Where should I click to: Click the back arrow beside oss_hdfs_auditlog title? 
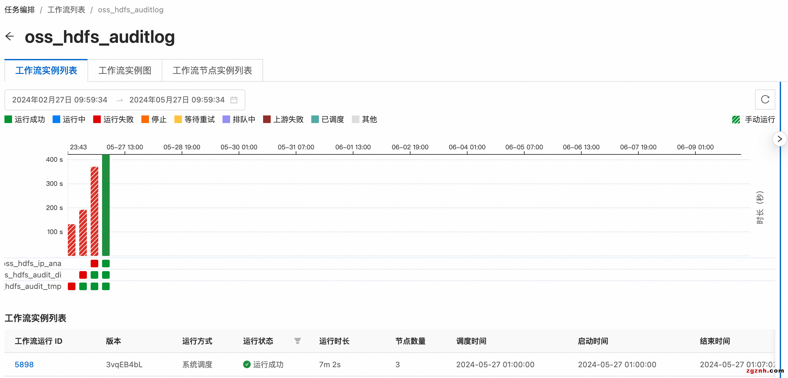point(10,36)
